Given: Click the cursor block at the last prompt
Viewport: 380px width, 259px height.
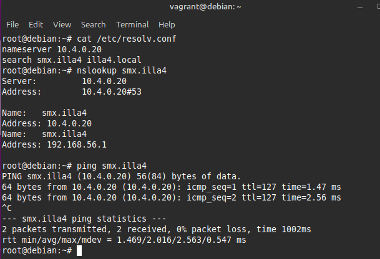Looking at the screenshot, I should pos(79,250).
